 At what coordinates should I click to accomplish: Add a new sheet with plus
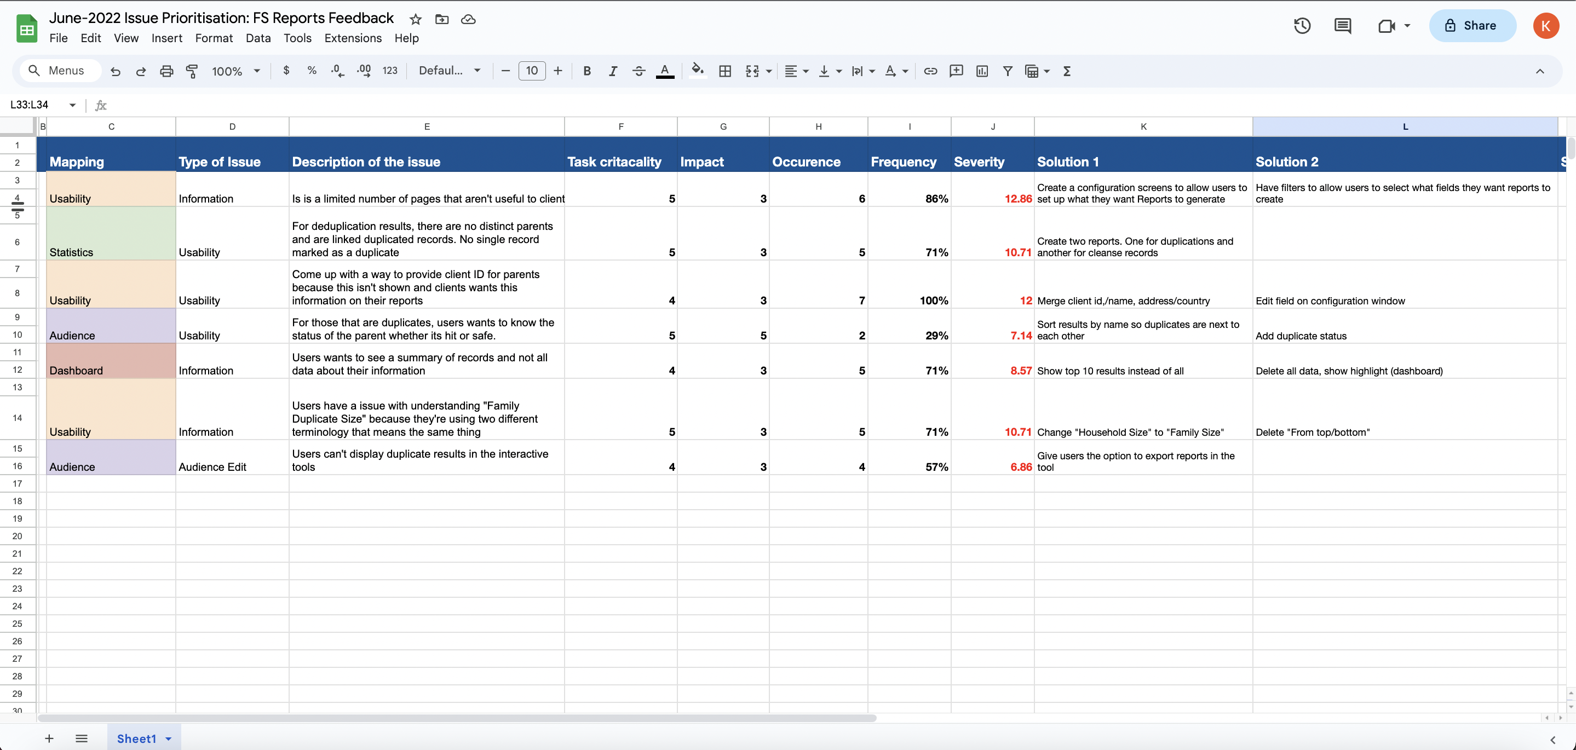click(x=49, y=739)
